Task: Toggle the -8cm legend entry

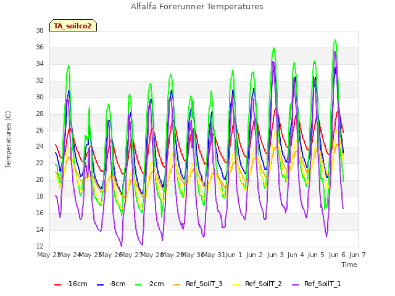Action: click(x=111, y=284)
